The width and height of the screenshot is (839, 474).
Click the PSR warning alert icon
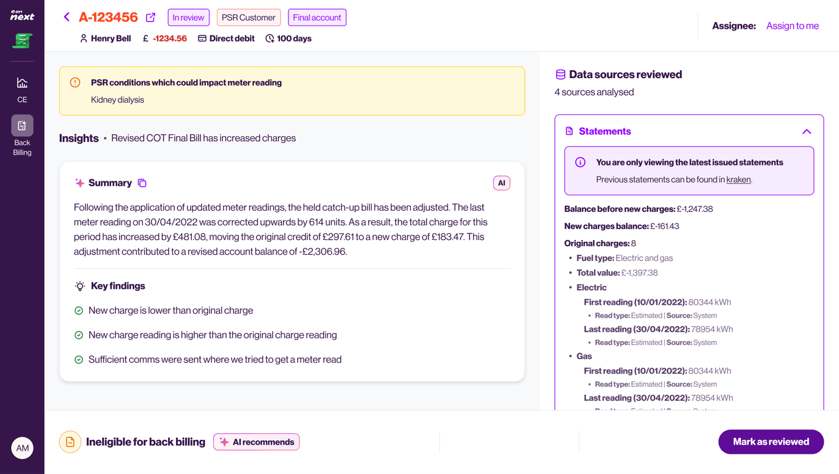tap(75, 82)
